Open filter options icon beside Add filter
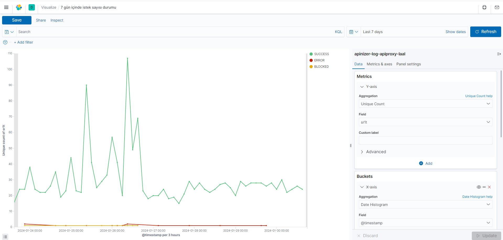This screenshot has width=503, height=240. point(5,42)
